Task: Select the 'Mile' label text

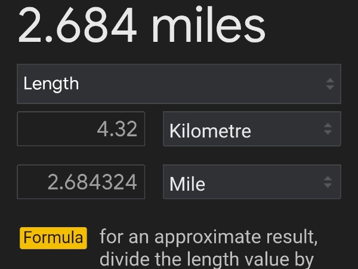Action: point(187,183)
